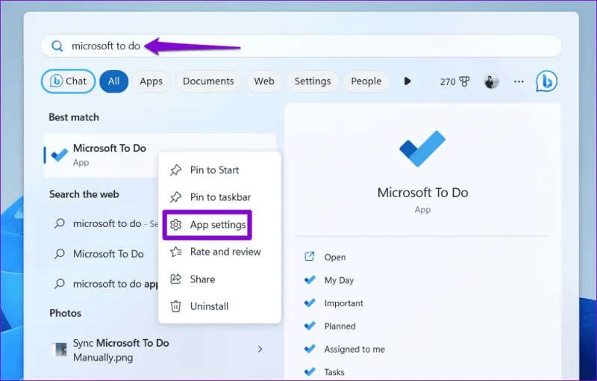Click the 'Search the web' section heading

84,194
